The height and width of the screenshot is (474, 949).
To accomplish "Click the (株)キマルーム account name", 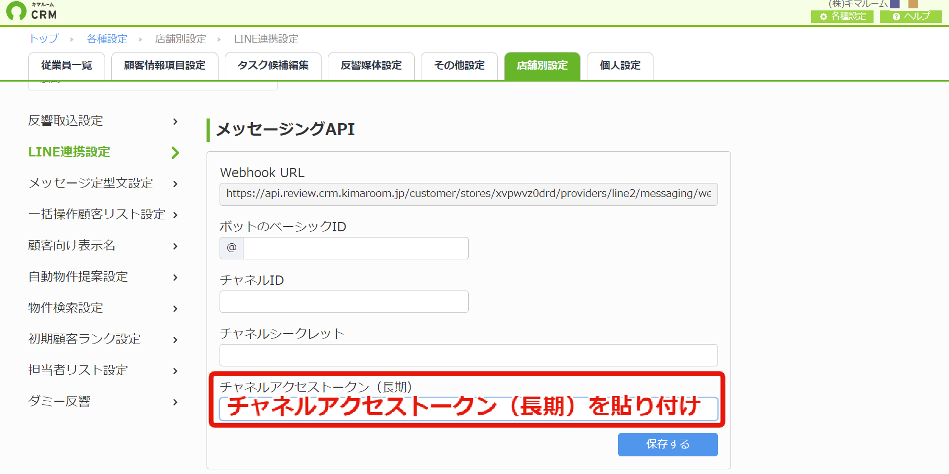I will 858,4.
